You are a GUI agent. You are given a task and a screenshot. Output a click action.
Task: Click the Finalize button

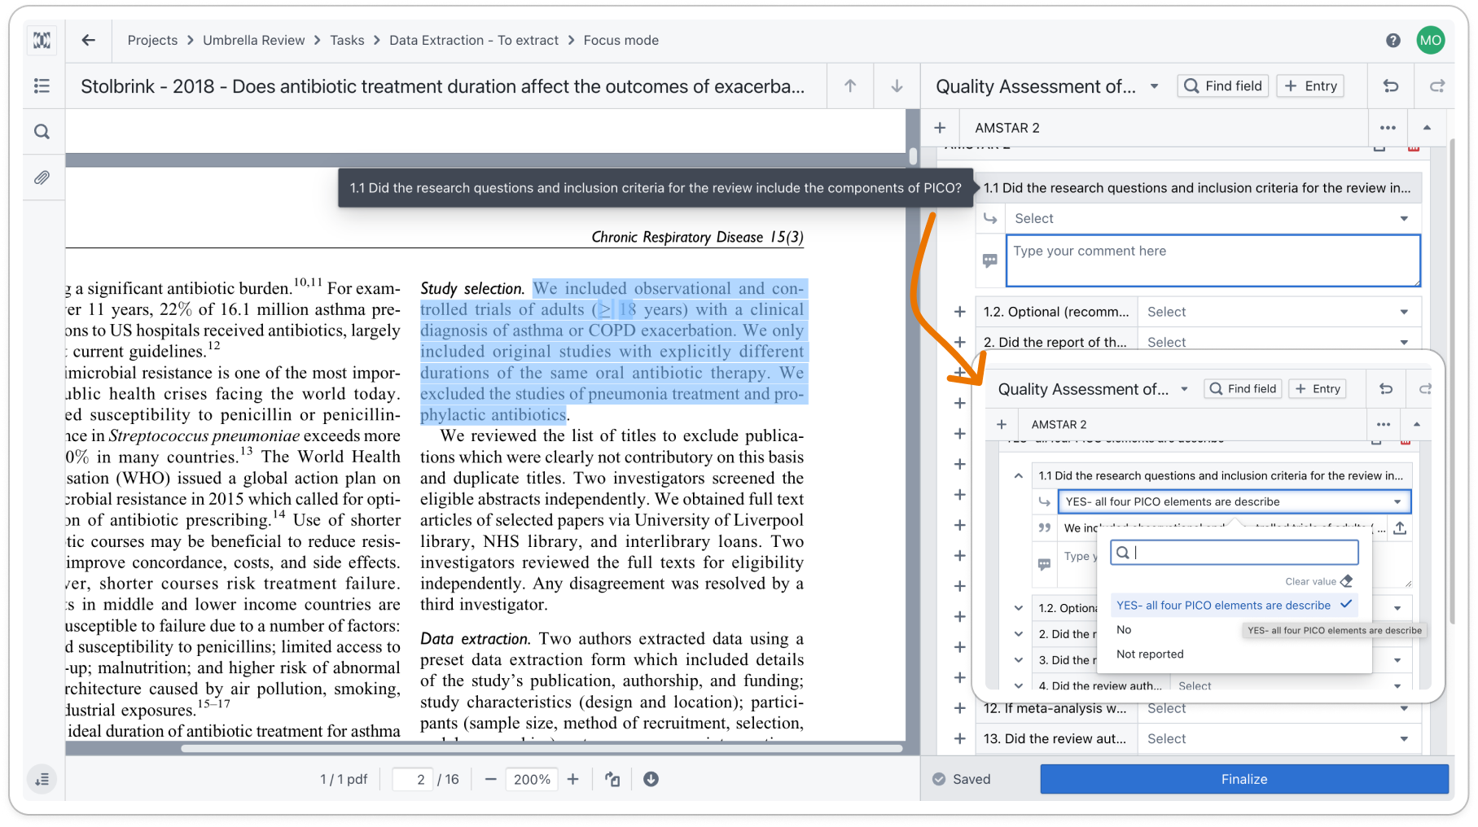(x=1243, y=779)
